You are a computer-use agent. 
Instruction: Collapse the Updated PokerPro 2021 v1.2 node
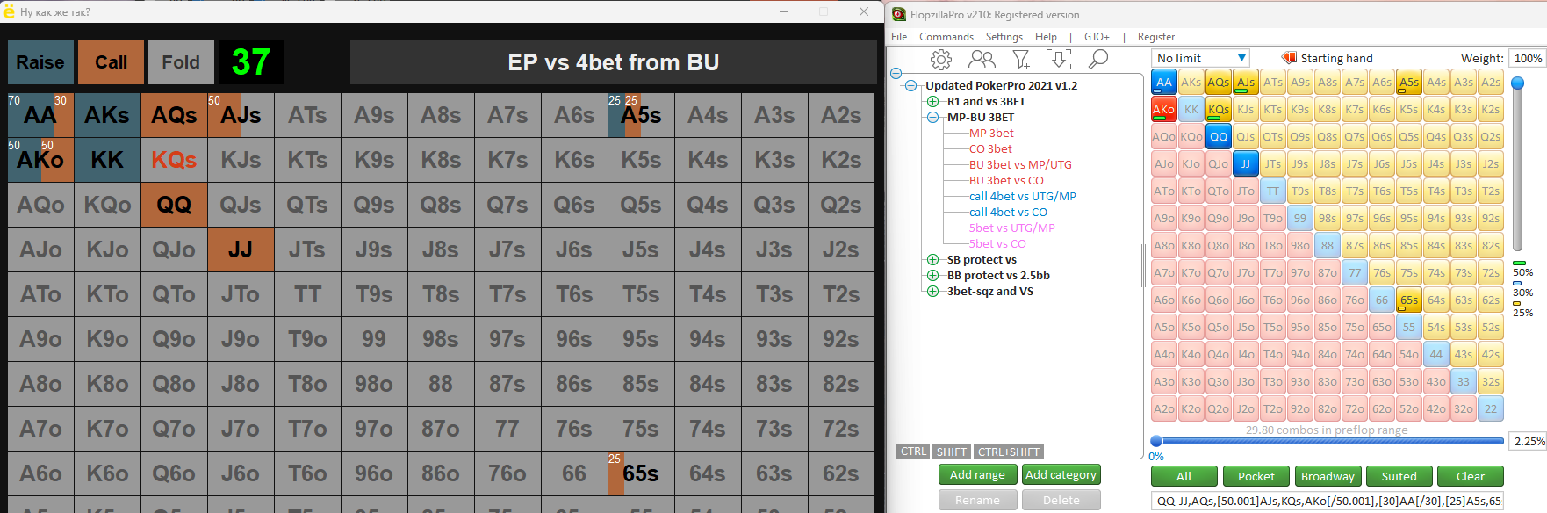[911, 85]
